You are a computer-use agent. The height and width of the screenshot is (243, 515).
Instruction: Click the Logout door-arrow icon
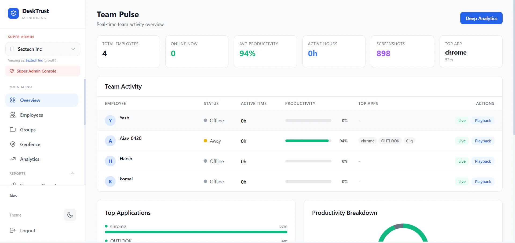point(13,230)
